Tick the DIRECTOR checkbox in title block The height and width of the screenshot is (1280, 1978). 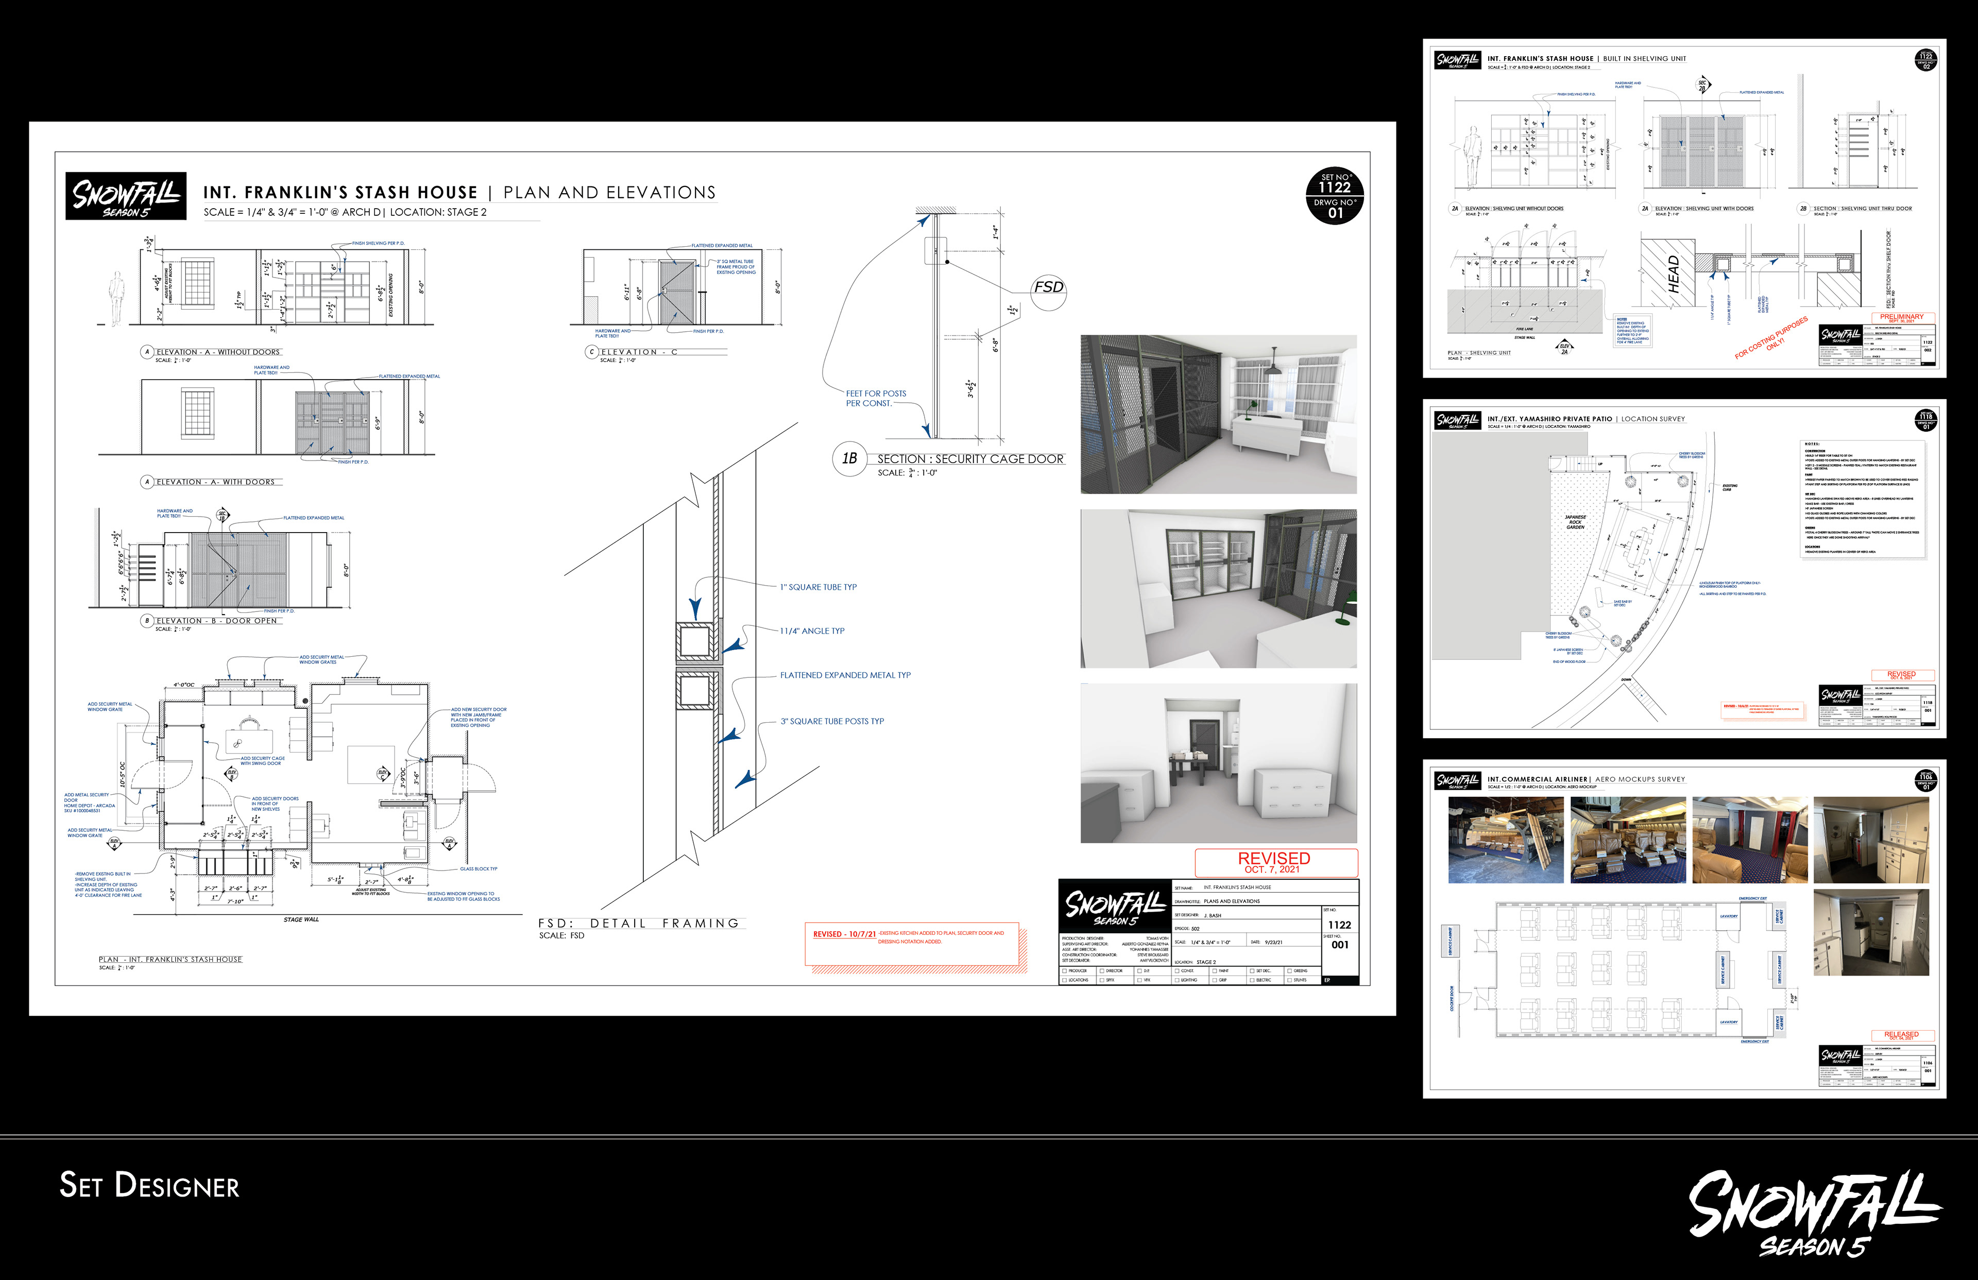click(1102, 971)
